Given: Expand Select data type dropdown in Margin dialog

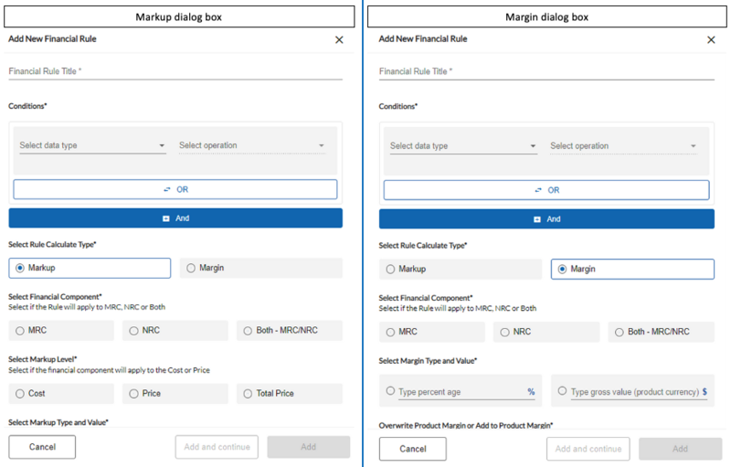Looking at the screenshot, I should coord(462,146).
